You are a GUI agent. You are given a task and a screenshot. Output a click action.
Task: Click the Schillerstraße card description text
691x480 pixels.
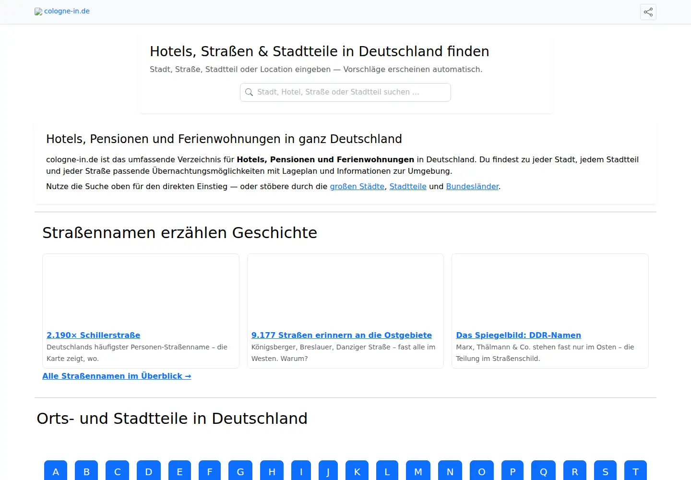(137, 353)
